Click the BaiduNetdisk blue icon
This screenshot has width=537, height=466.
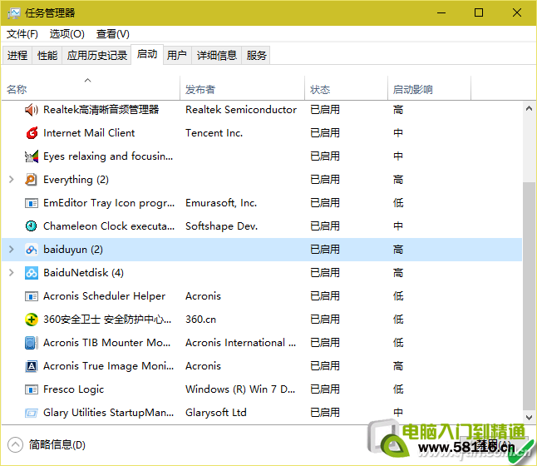tap(31, 273)
